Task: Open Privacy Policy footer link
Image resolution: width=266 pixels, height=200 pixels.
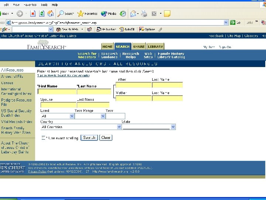Action: [37, 171]
